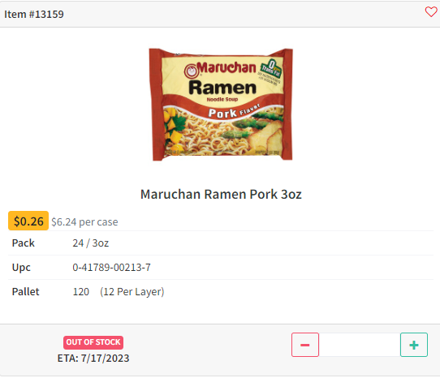Select the $6.24 per case price text
The width and height of the screenshot is (440, 378).
[84, 221]
